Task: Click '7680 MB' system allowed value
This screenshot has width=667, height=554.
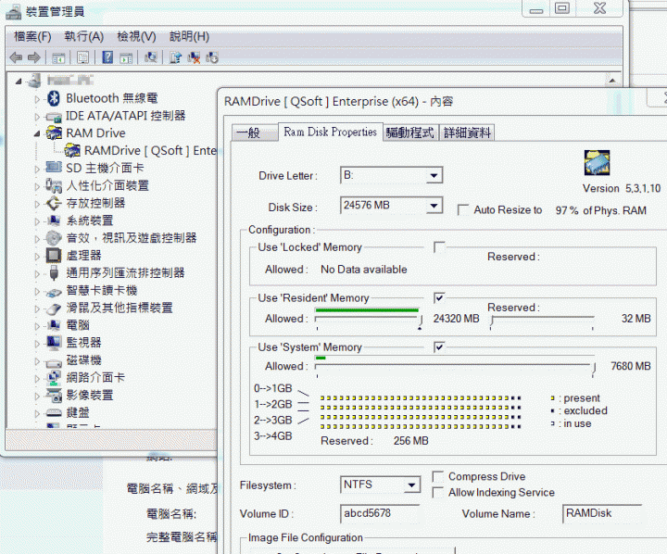Action: point(631,366)
